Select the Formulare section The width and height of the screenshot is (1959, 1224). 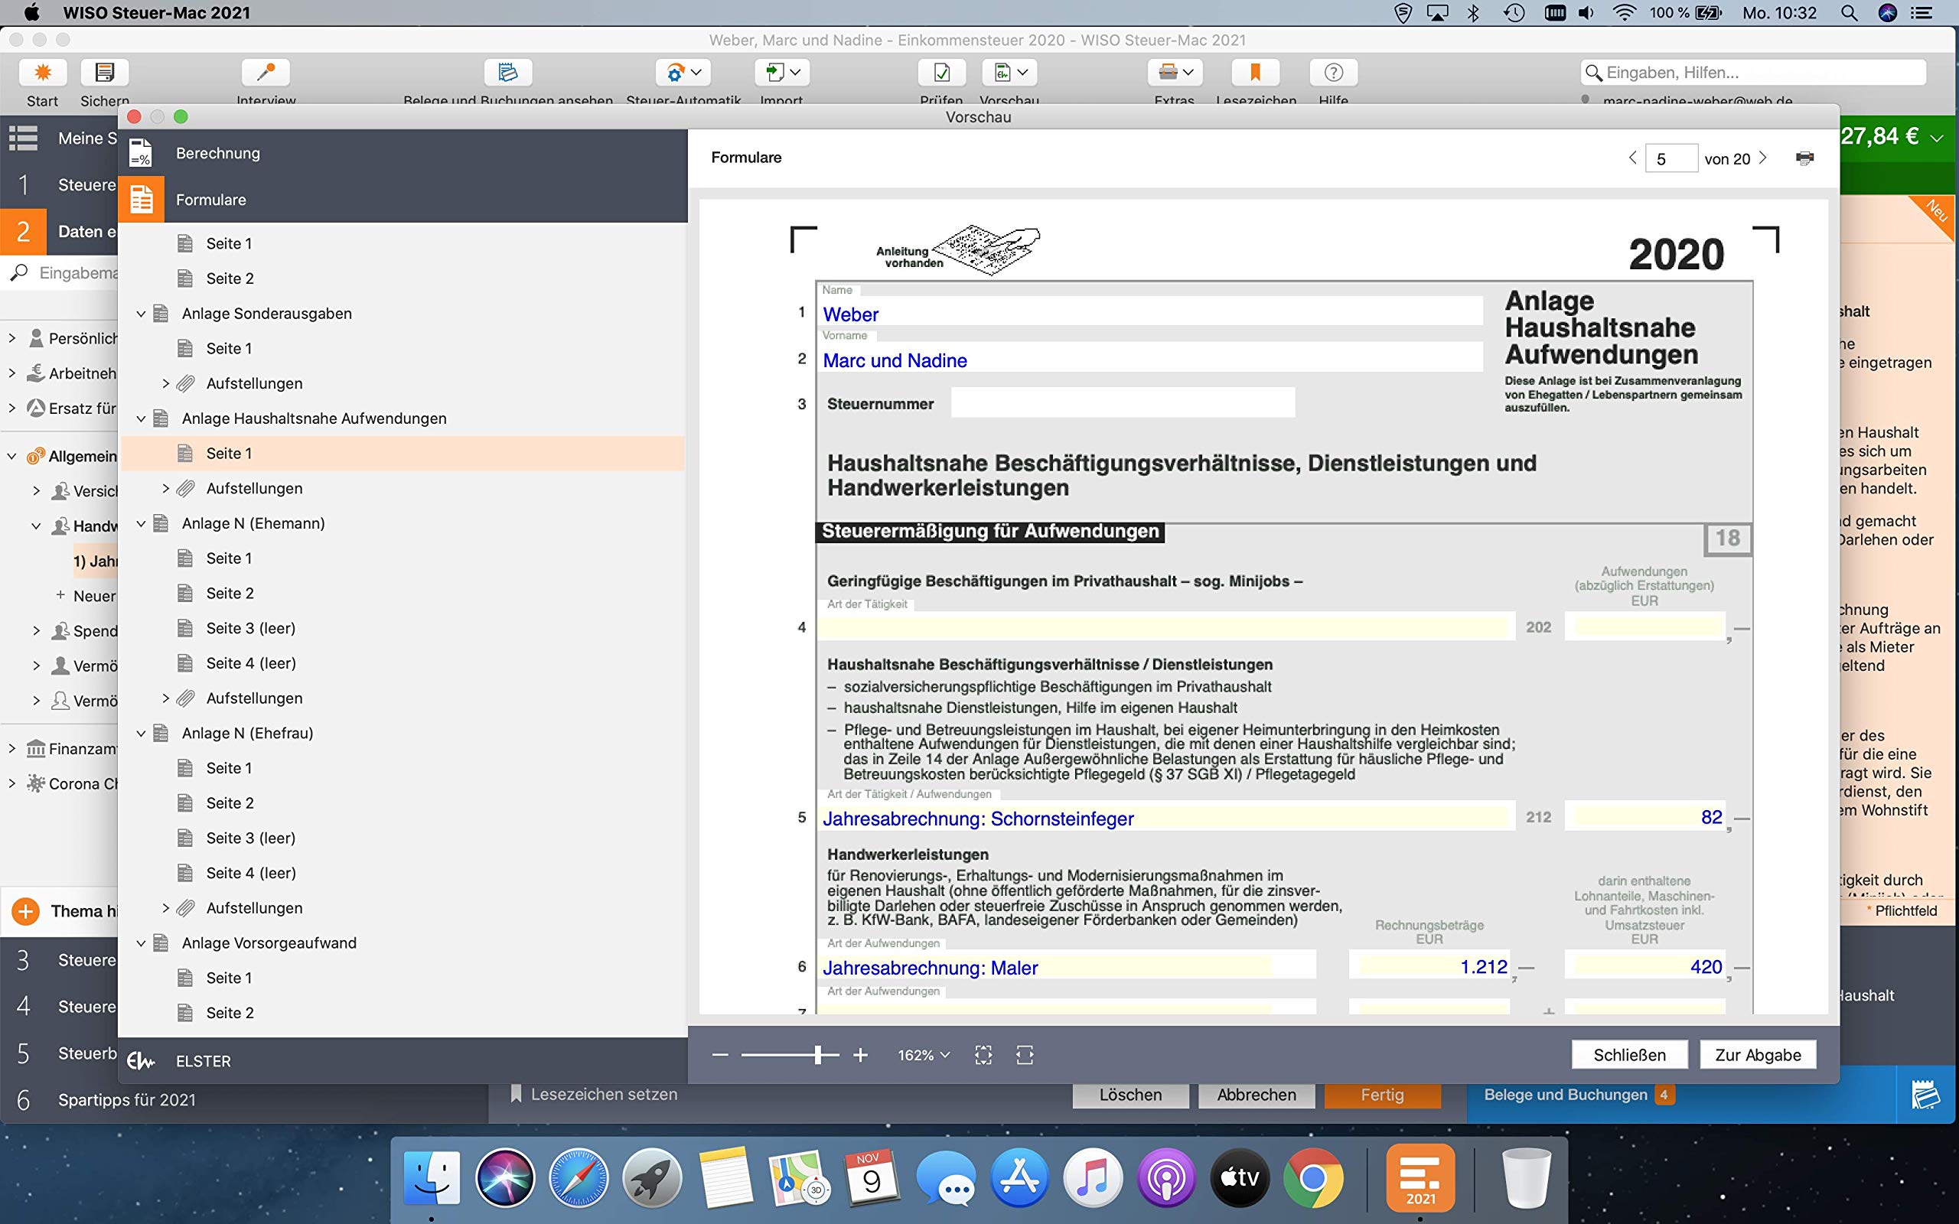(403, 199)
